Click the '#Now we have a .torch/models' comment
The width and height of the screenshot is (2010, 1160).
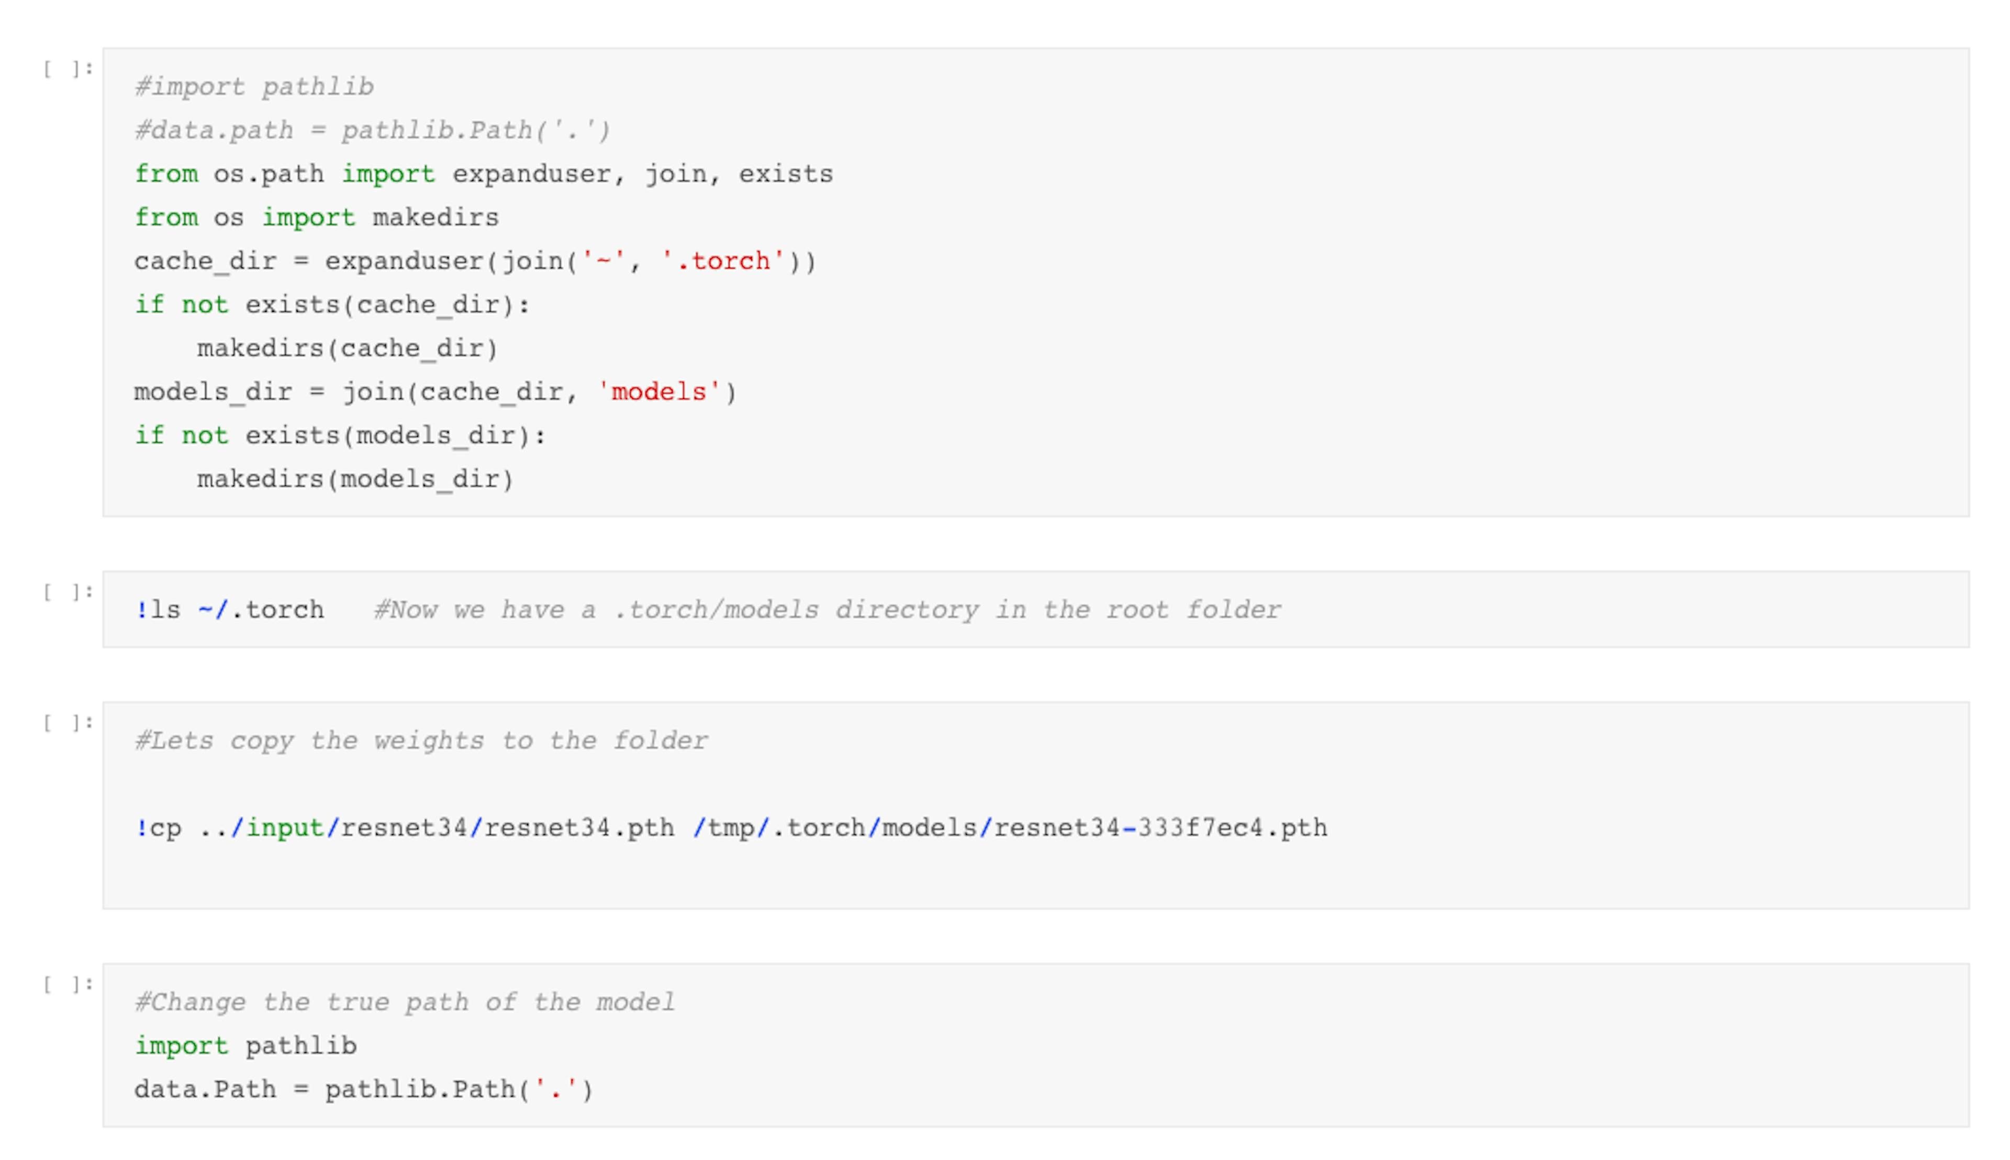[827, 610]
